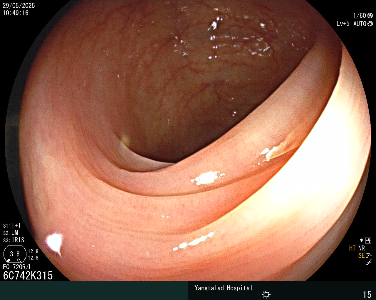Click the 6C742K315 serial number
The height and width of the screenshot is (300, 376).
pyautogui.click(x=28, y=276)
